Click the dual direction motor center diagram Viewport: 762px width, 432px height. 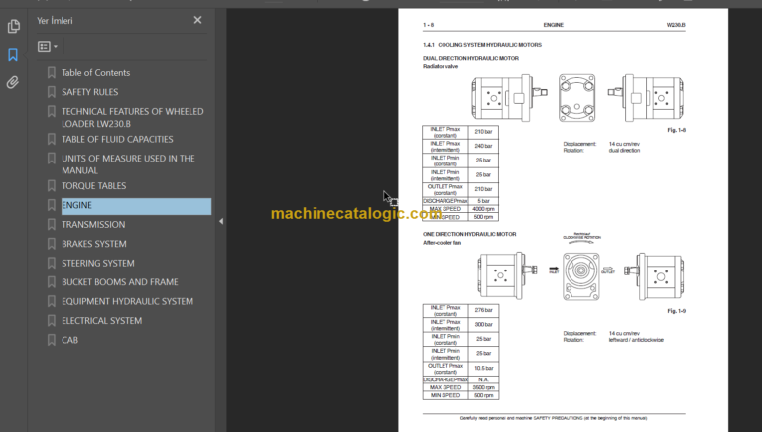[x=576, y=98]
